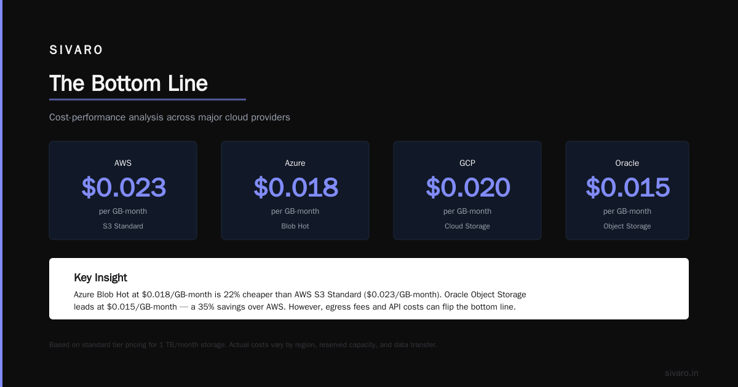Select the S3 Standard label
Viewport: 738px width, 387px height.
point(123,226)
